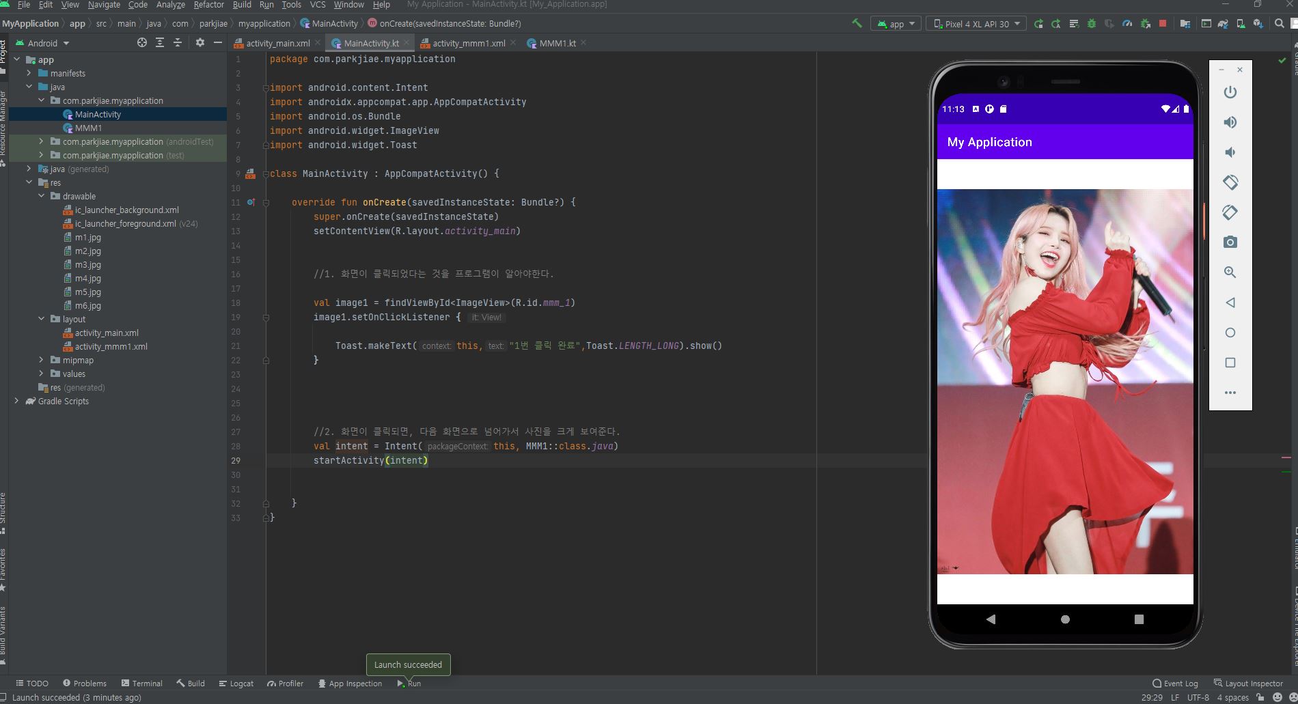
Task: Click the green Debug app bug icon
Action: pyautogui.click(x=1092, y=24)
